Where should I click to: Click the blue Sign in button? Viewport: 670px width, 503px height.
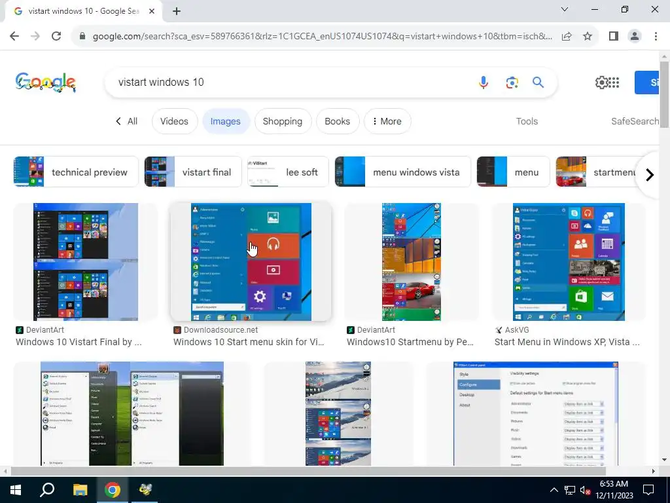[x=647, y=82]
